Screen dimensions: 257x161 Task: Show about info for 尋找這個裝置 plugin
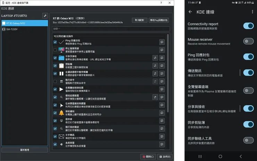[x=162, y=97]
